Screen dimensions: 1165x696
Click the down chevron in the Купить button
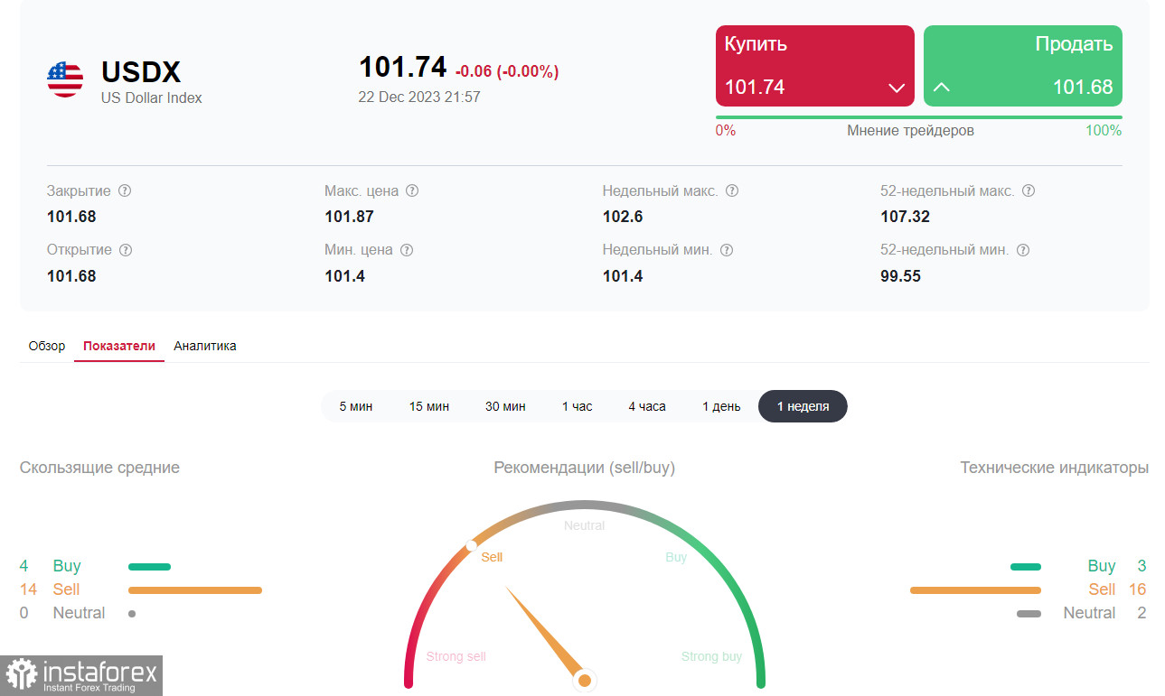point(897,88)
